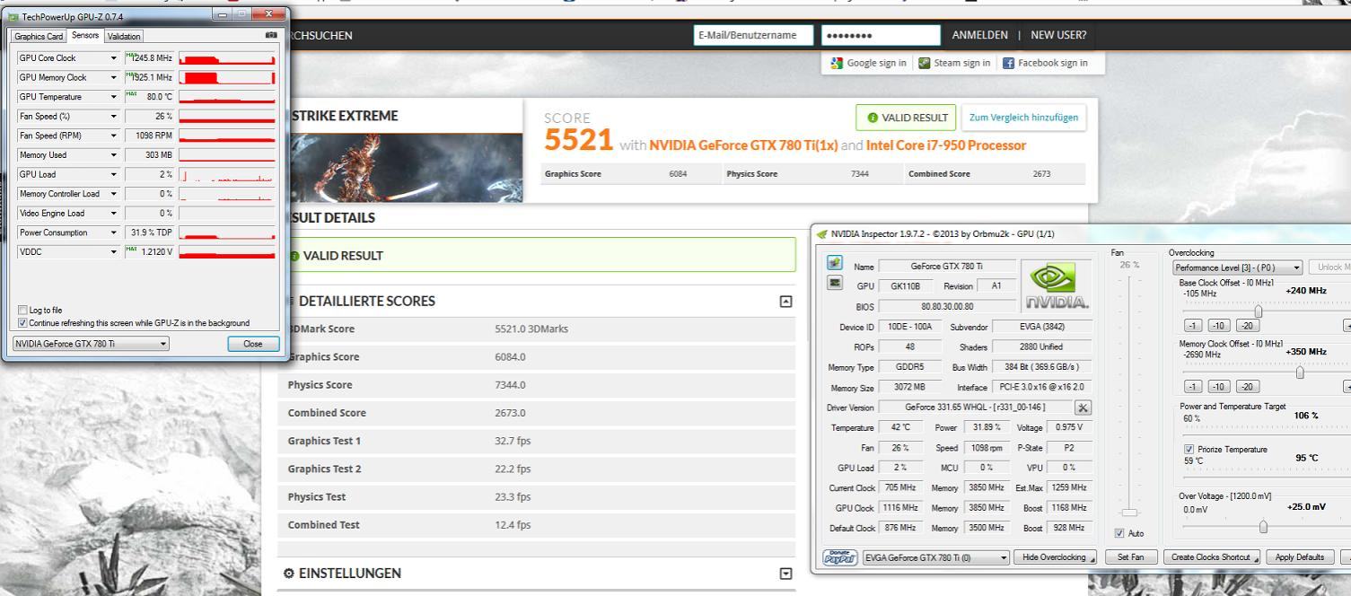Click Apply Defaults button

1299,557
